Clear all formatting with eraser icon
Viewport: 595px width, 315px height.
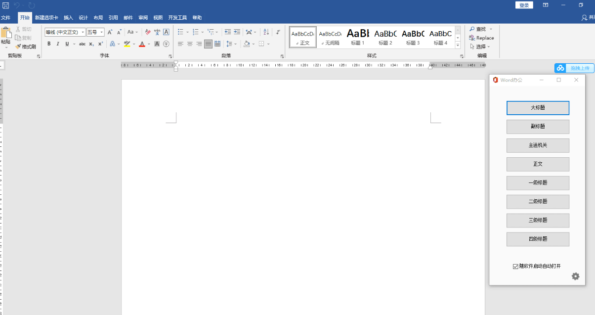tap(148, 32)
